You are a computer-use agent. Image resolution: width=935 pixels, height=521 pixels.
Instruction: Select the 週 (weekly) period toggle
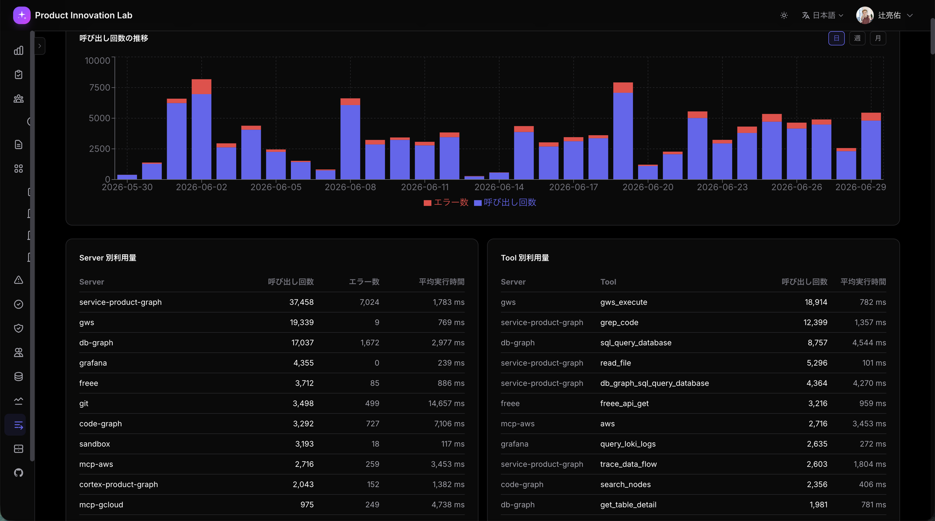coord(857,38)
